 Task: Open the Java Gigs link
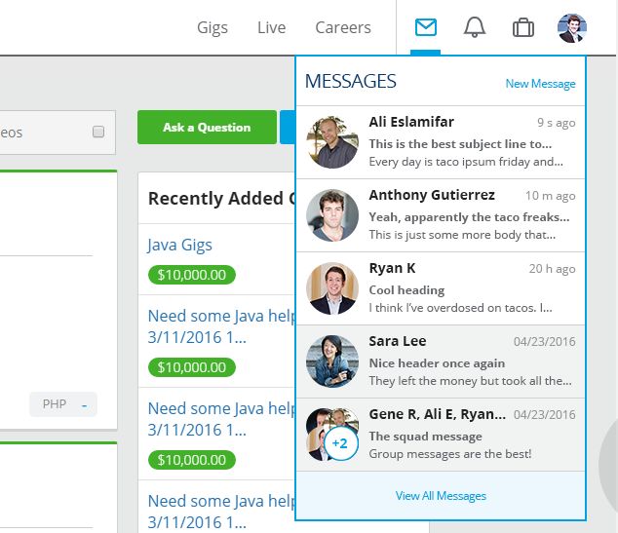point(179,245)
